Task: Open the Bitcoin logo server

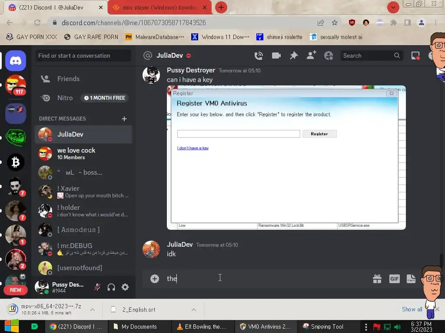Action: pyautogui.click(x=16, y=162)
